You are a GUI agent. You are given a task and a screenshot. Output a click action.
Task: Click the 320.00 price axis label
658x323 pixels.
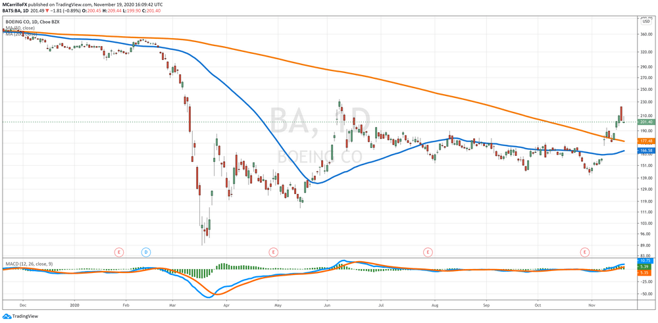pyautogui.click(x=646, y=53)
